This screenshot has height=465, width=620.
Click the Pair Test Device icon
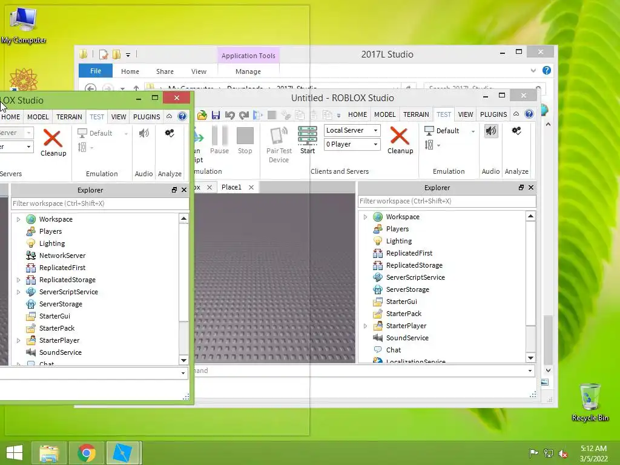coord(279,136)
